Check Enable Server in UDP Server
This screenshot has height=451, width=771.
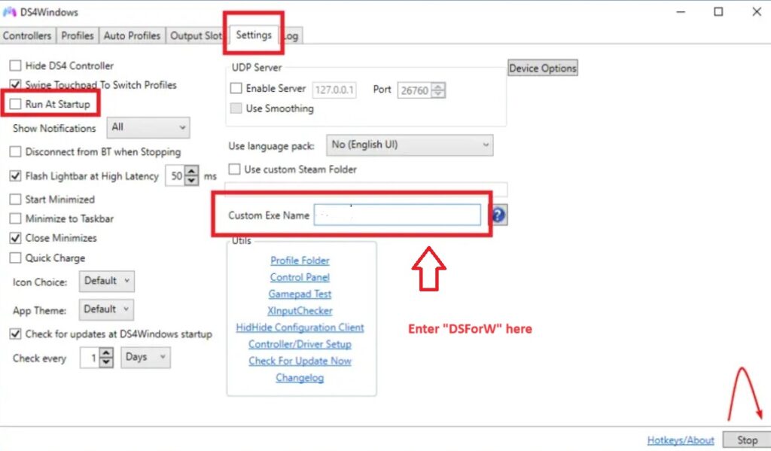click(x=236, y=88)
